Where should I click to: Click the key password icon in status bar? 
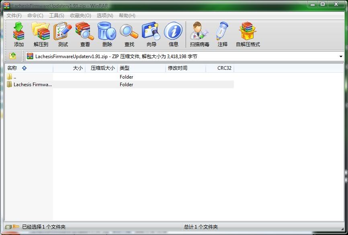16,226
